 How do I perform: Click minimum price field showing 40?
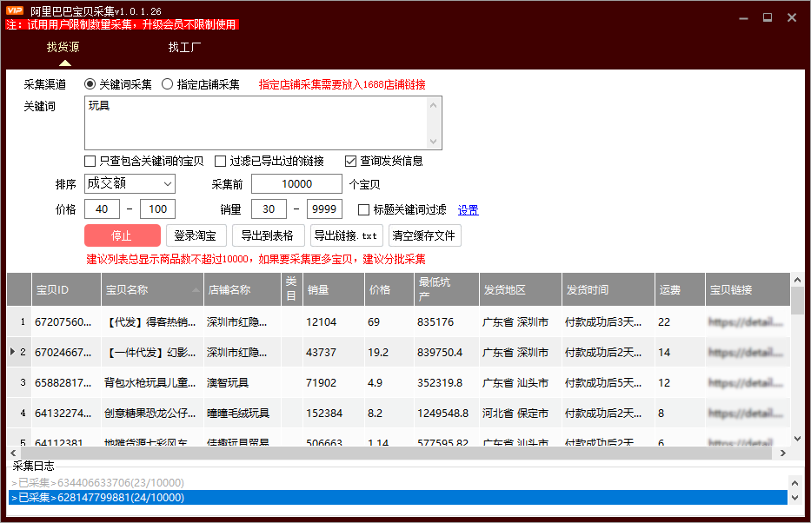102,209
